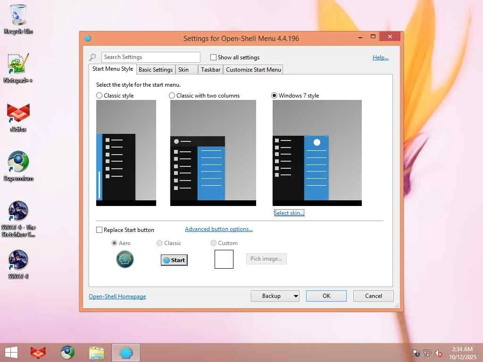
Task: Select Classic with two columns radio
Action: [x=172, y=95]
